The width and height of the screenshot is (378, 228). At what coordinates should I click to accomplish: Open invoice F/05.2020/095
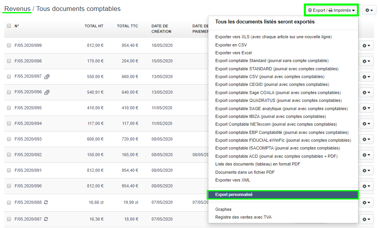tap(28, 108)
